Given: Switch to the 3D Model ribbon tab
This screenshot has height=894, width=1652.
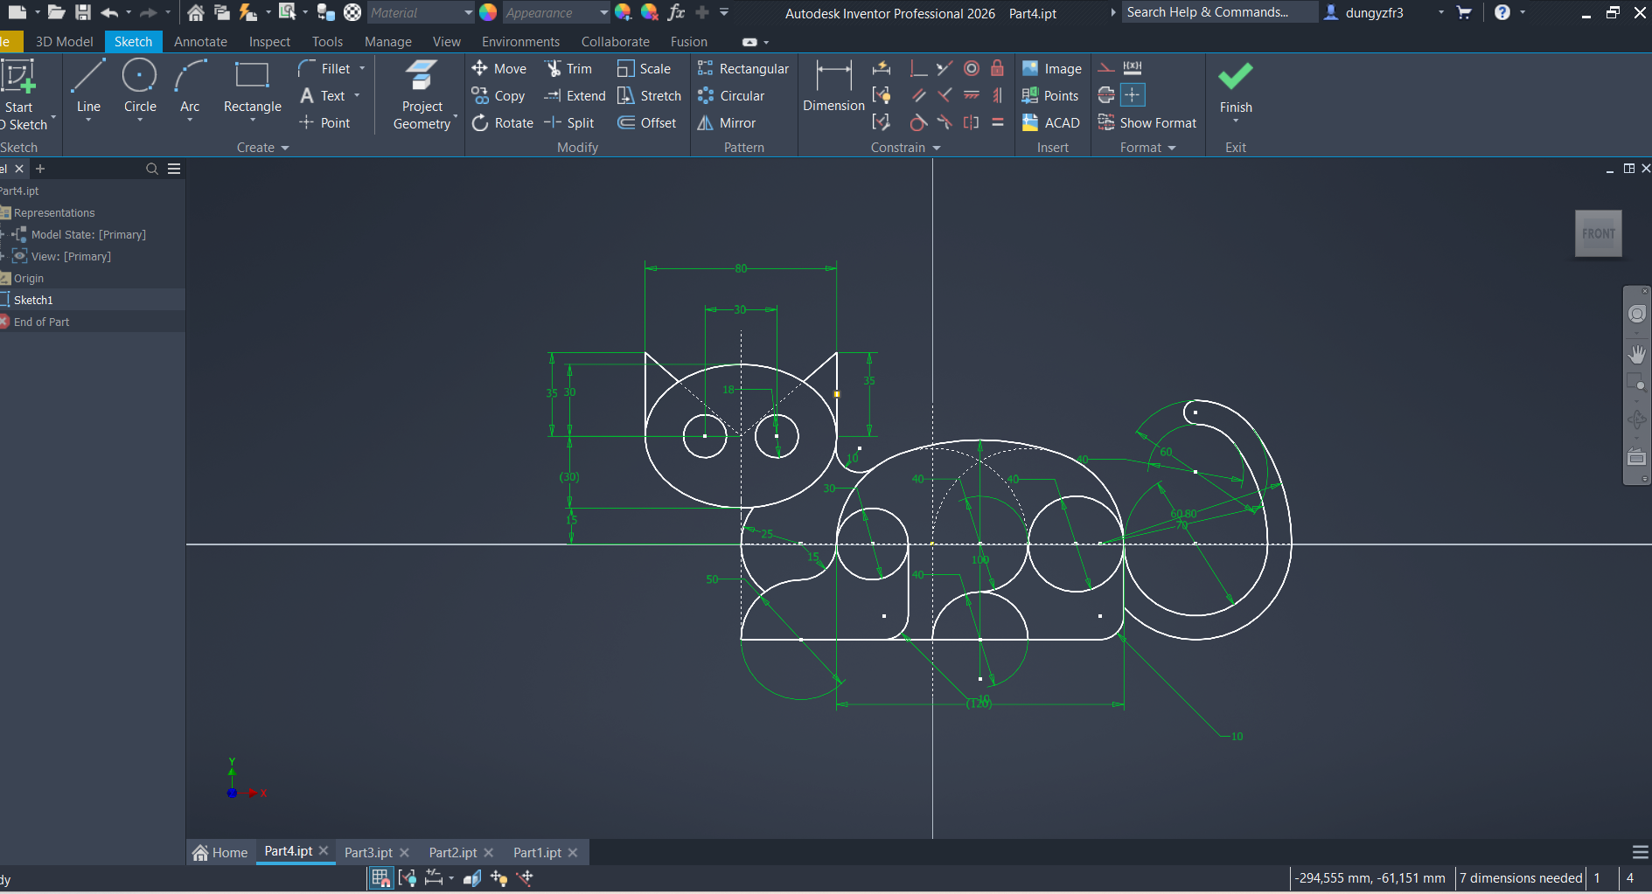Looking at the screenshot, I should coord(64,42).
